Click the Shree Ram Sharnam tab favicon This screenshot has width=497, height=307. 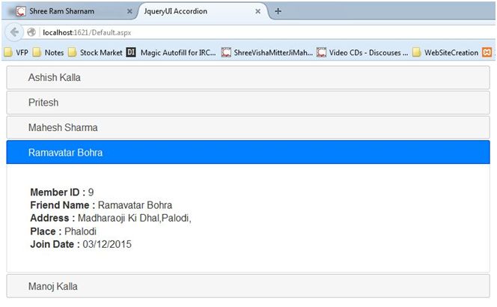point(21,11)
